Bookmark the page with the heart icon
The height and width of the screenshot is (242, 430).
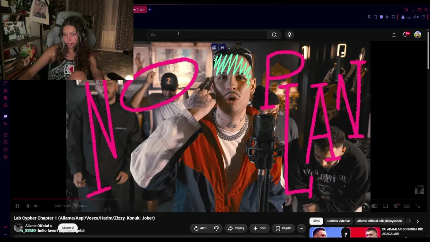click(x=393, y=17)
